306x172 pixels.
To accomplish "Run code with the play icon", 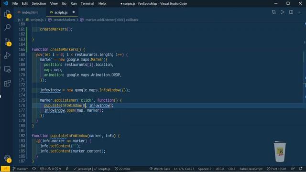I will (282, 12).
